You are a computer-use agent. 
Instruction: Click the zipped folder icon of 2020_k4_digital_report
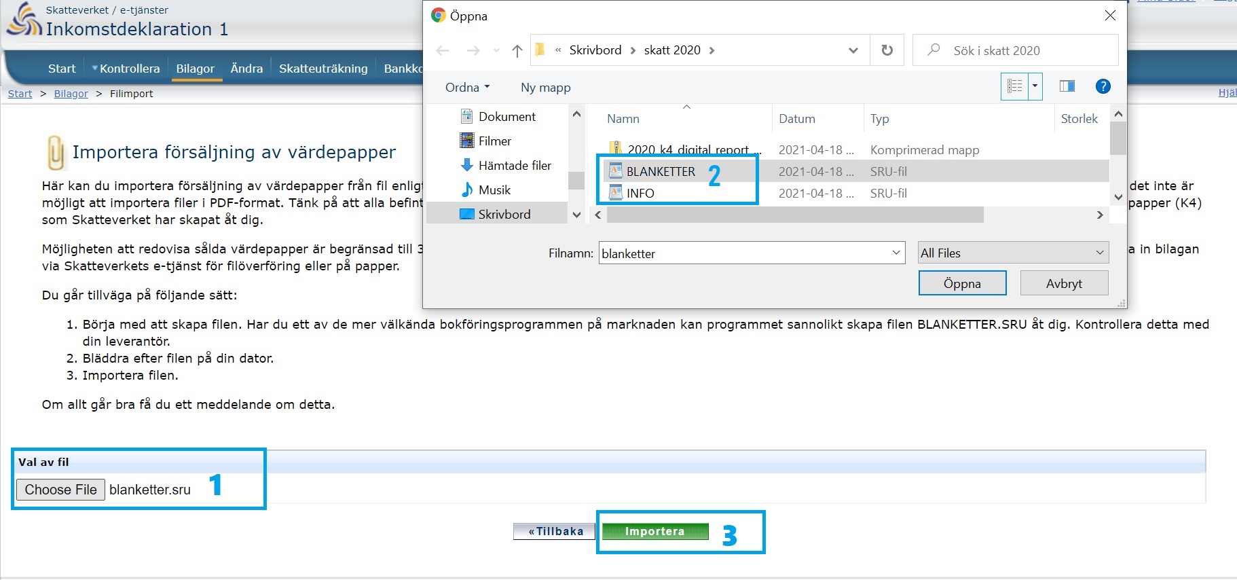615,147
